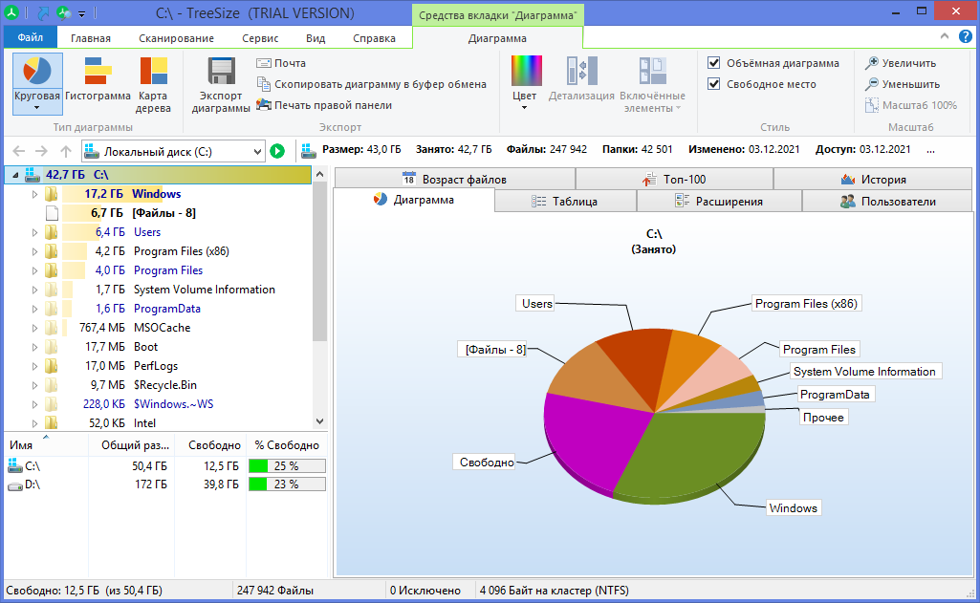
Task: Click Экспорт диаграммы save icon
Action: click(221, 74)
